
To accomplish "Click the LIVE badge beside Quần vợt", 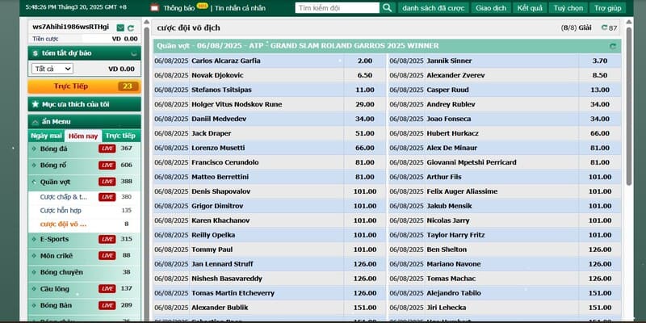I will tap(107, 182).
